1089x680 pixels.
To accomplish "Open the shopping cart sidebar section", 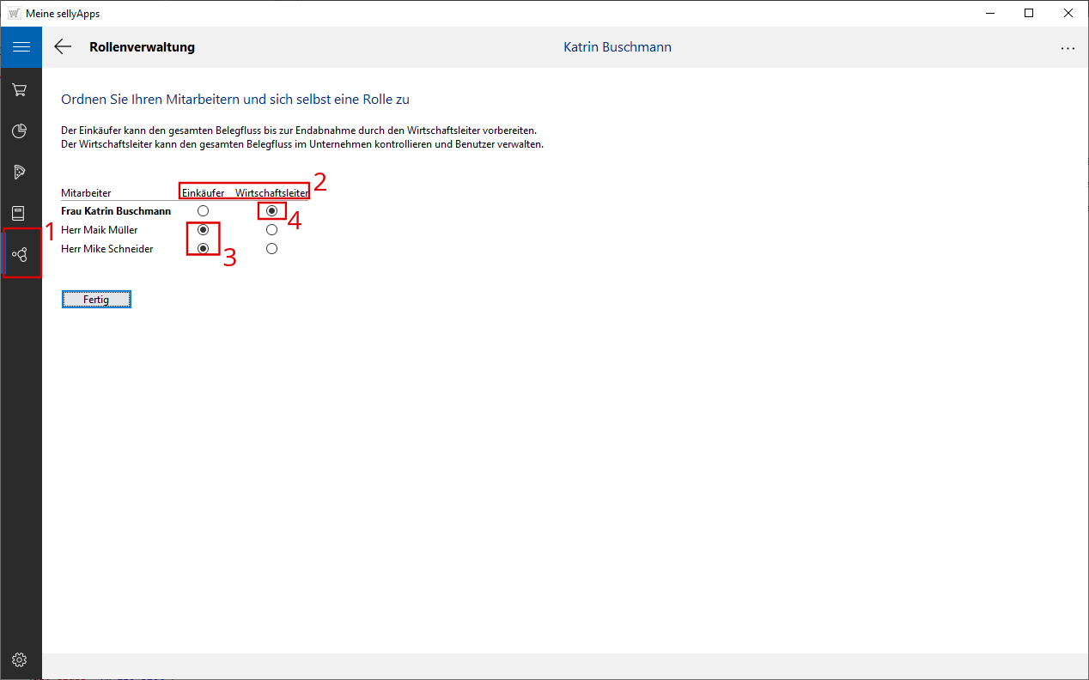I will coord(20,89).
